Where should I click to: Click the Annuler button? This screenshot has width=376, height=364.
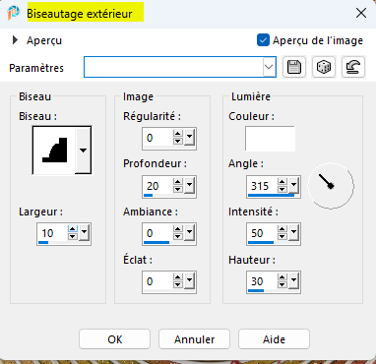(x=195, y=339)
